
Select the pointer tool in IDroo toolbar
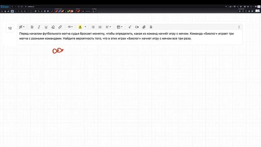(x=2, y=11)
